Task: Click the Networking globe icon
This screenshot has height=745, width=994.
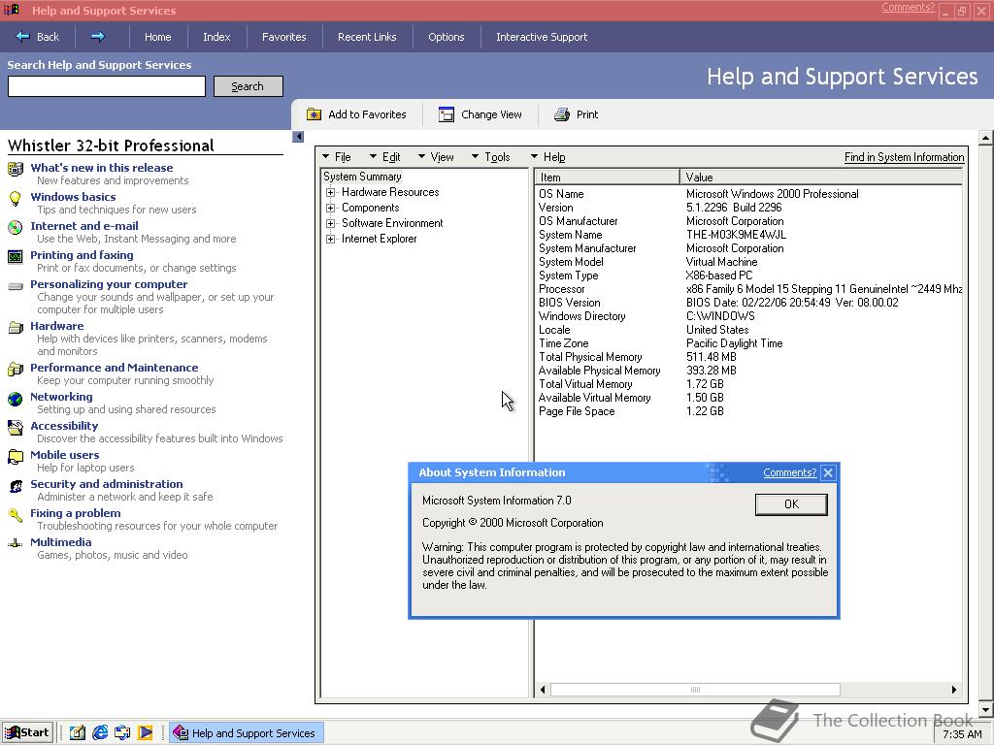Action: pyautogui.click(x=16, y=399)
